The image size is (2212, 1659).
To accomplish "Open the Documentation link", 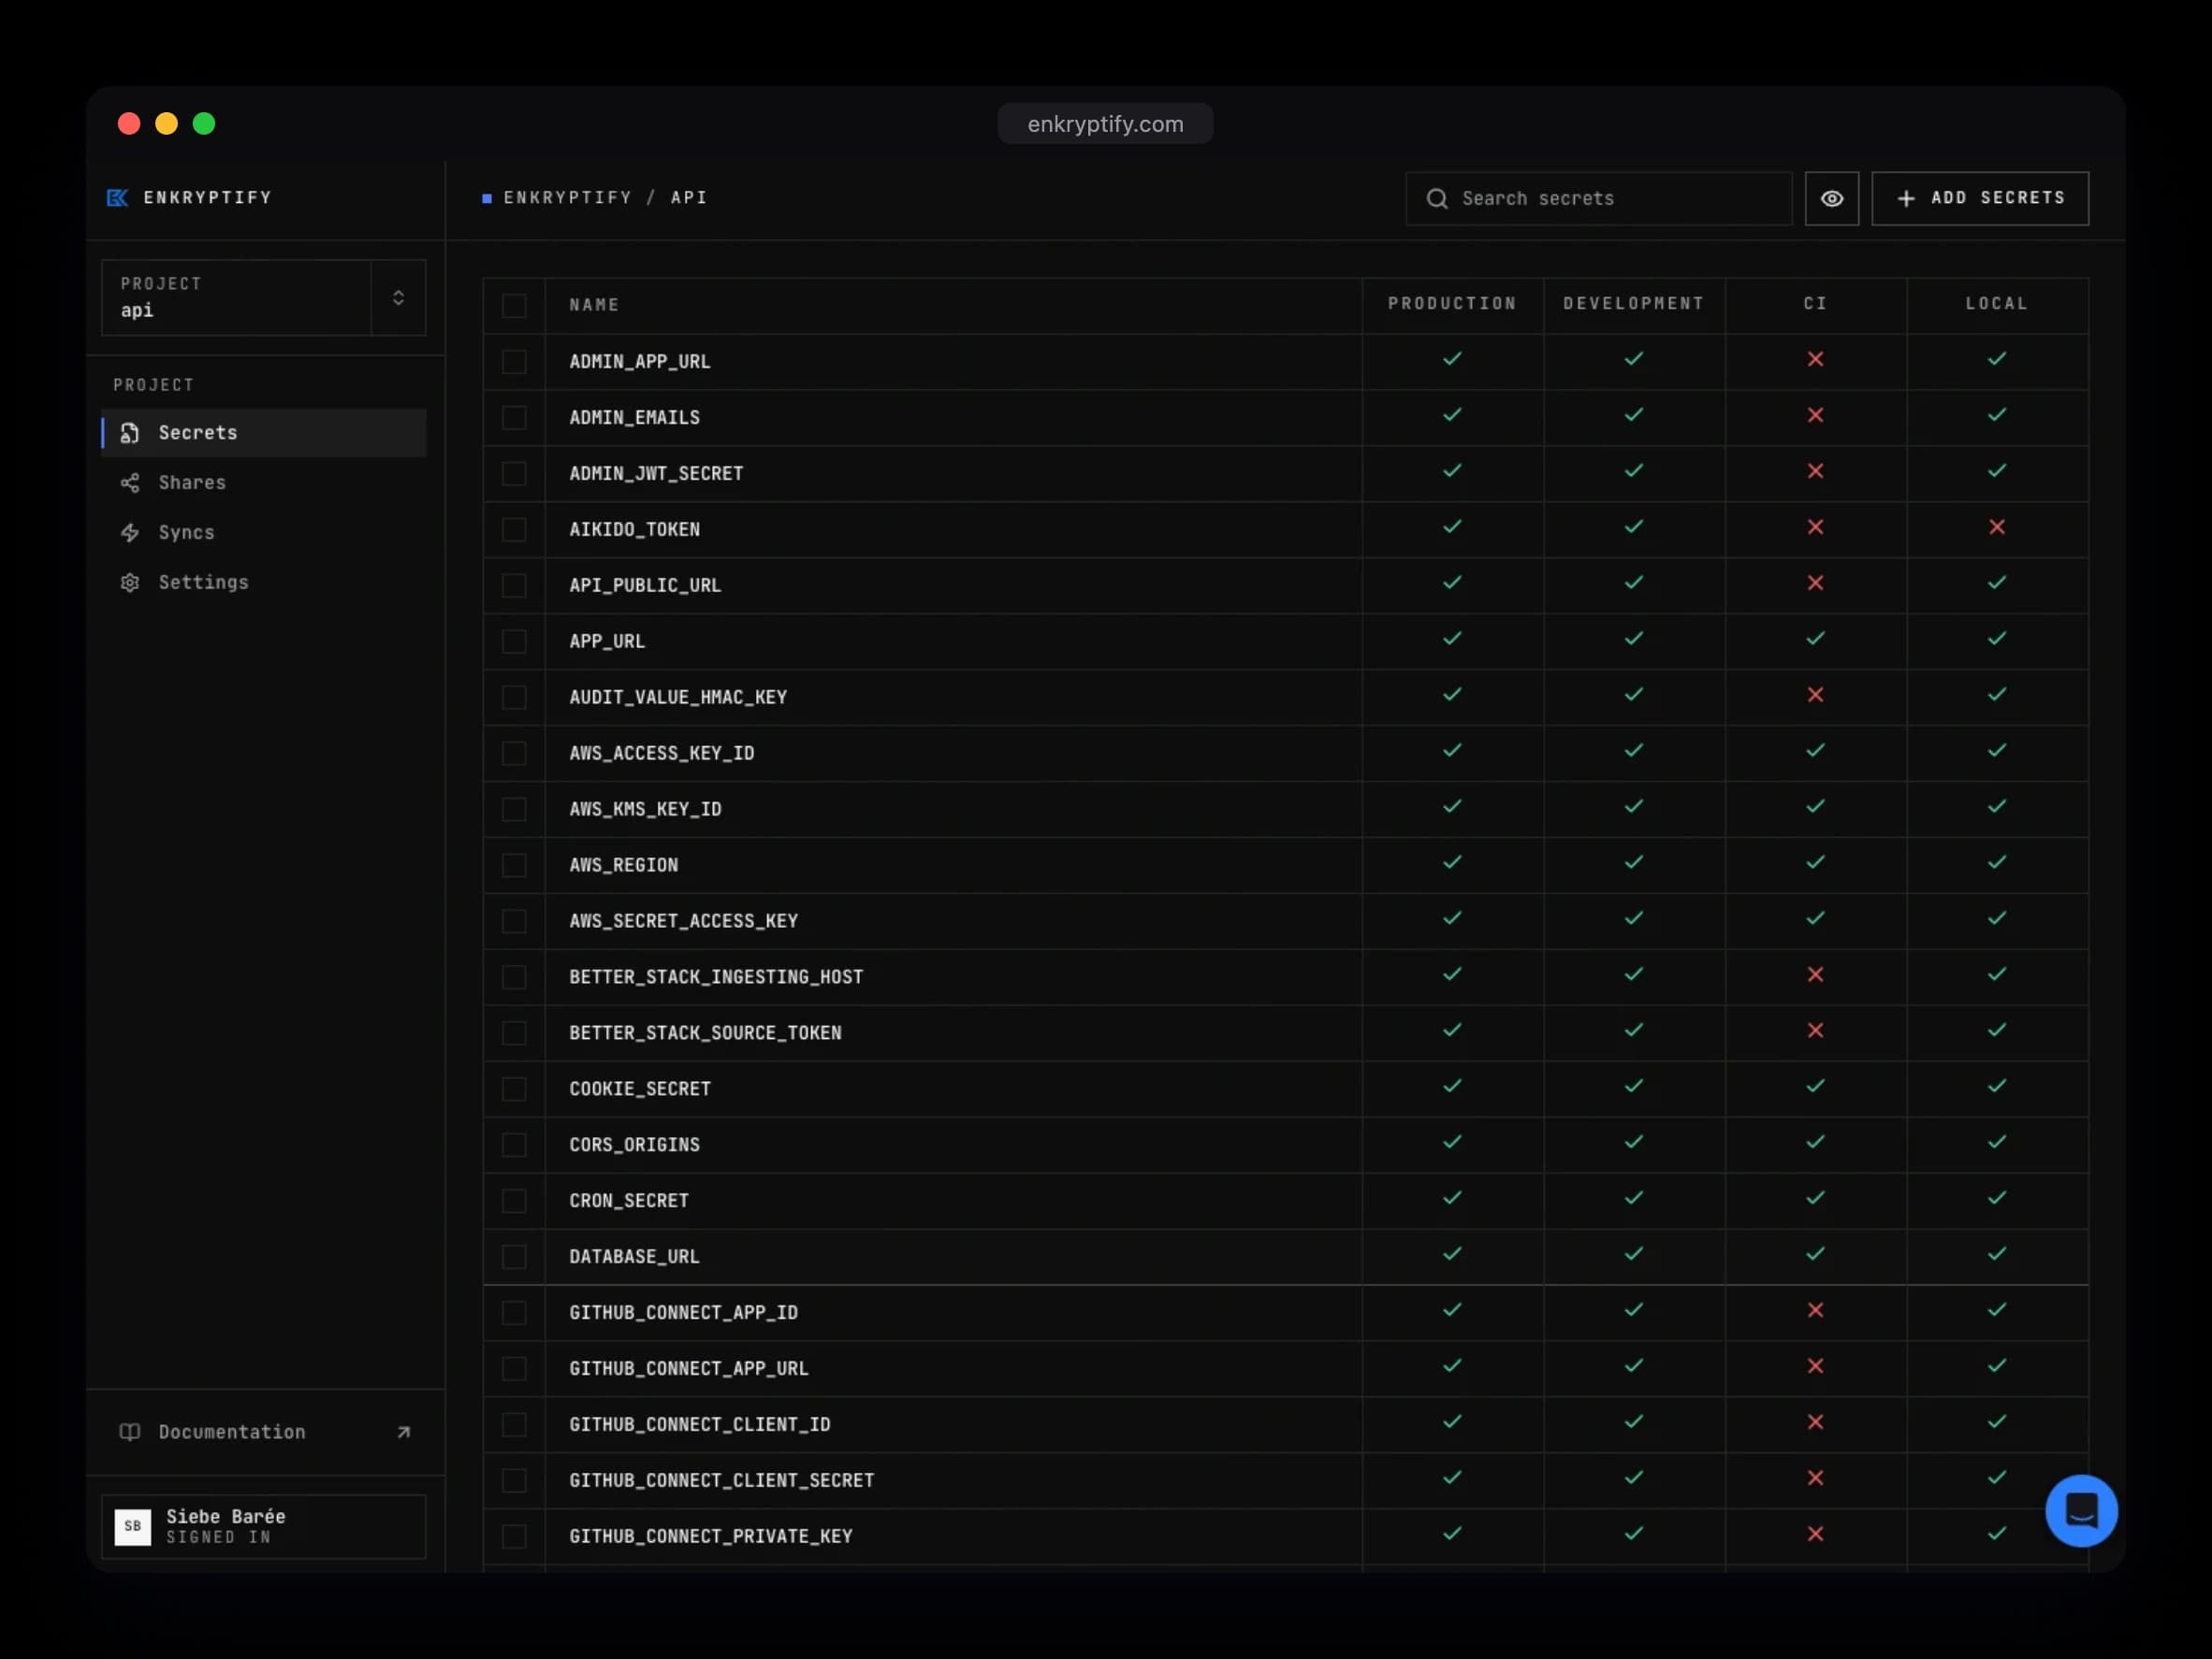I will [264, 1432].
